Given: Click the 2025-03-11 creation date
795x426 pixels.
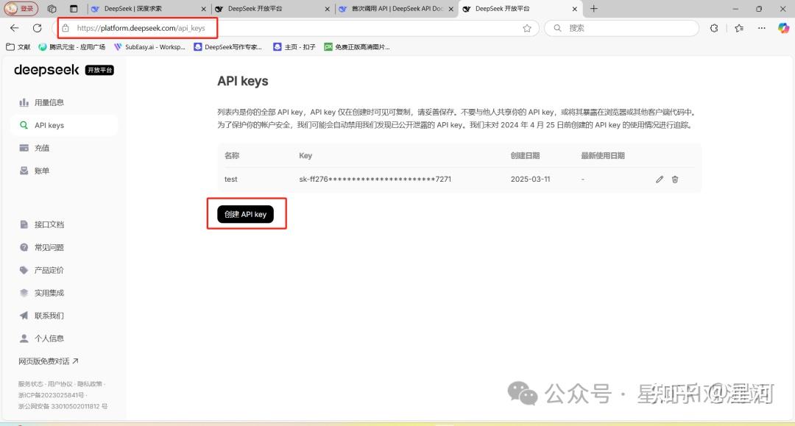Looking at the screenshot, I should 530,180.
